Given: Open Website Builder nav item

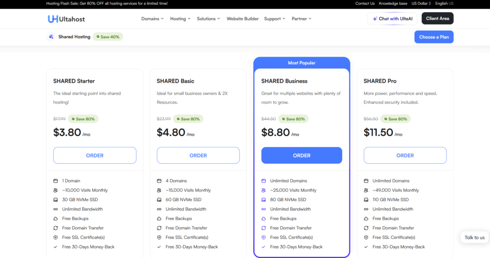Looking at the screenshot, I should pos(243,19).
